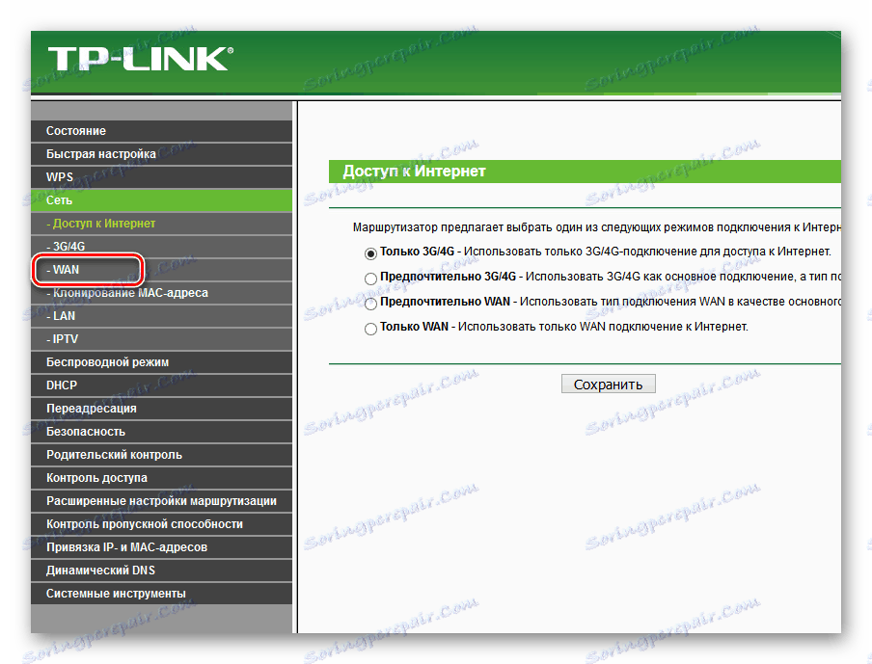Click the Сохранить (Save) button
Viewport: 872px width, 664px height.
608,383
